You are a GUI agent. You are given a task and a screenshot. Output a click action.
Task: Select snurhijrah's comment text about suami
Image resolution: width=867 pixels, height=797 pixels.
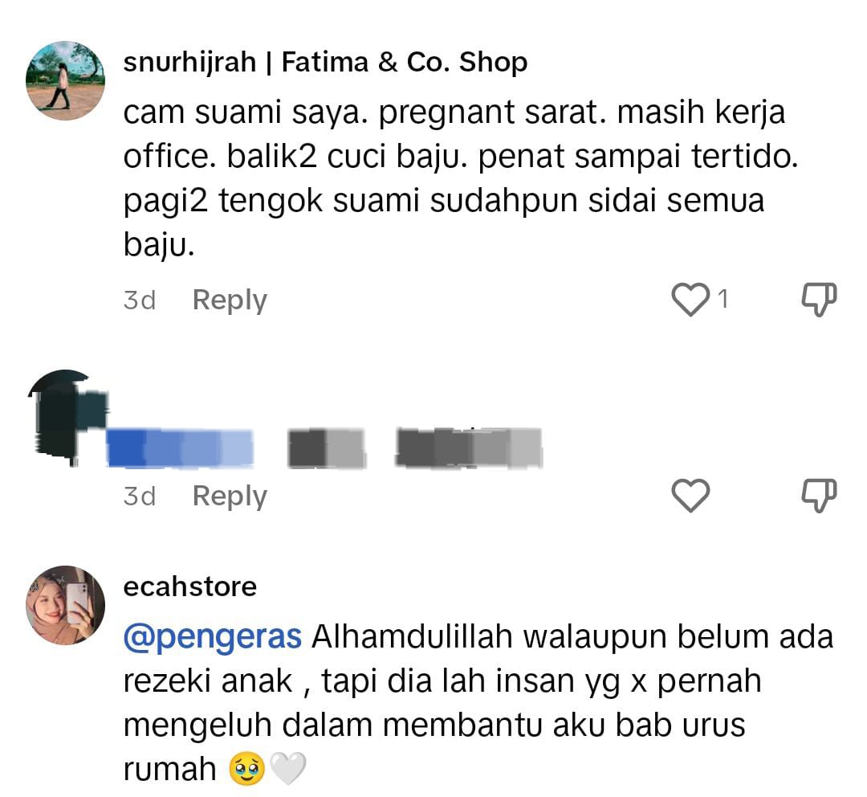pyautogui.click(x=461, y=178)
